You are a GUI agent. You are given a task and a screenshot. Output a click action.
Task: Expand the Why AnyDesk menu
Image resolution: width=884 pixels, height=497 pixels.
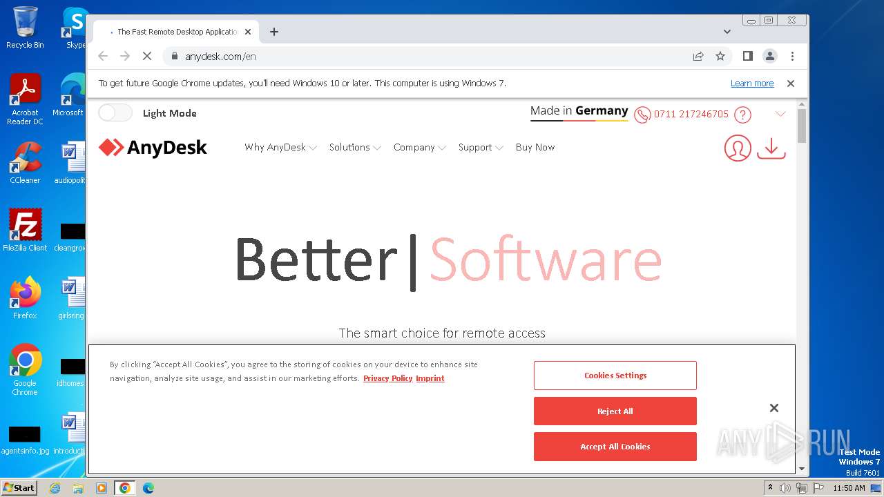[x=280, y=147]
